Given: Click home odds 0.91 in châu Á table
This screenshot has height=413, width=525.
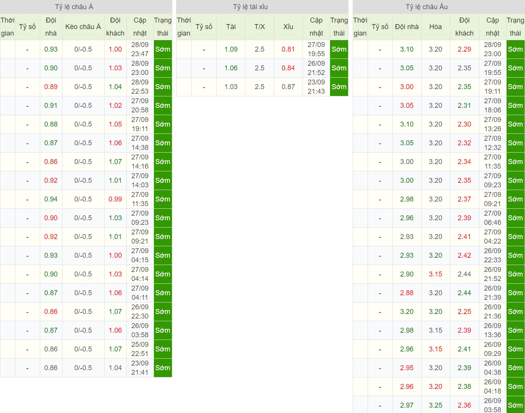Looking at the screenshot, I should tap(51, 106).
